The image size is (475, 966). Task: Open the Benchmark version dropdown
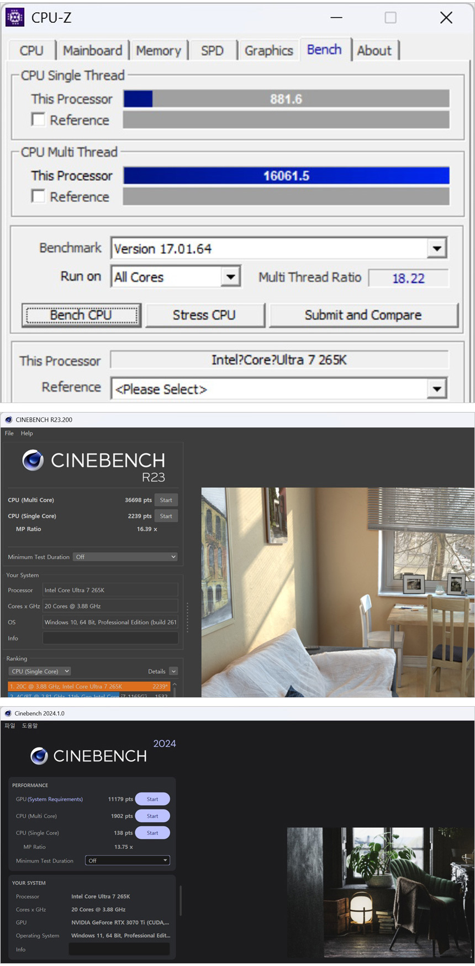point(436,248)
